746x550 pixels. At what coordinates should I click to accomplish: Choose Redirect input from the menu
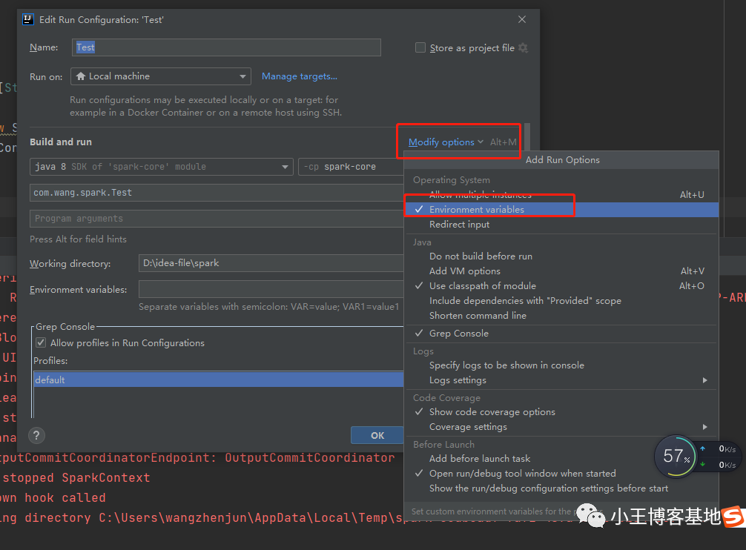(x=561, y=225)
